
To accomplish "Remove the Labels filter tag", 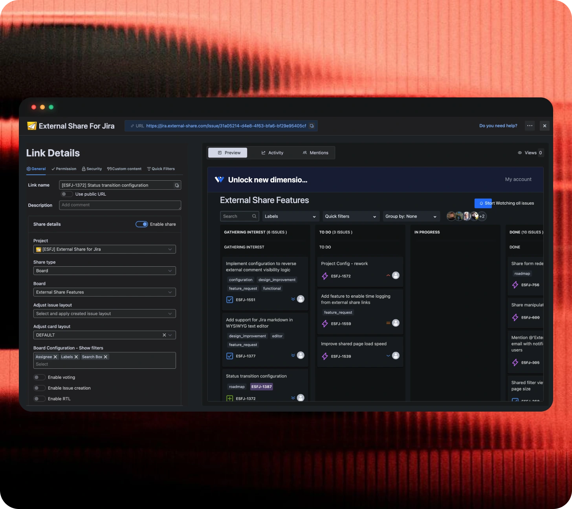I will click(76, 357).
